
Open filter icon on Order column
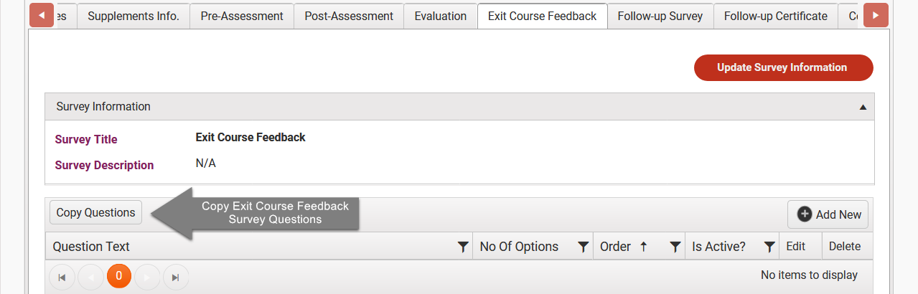coord(675,247)
